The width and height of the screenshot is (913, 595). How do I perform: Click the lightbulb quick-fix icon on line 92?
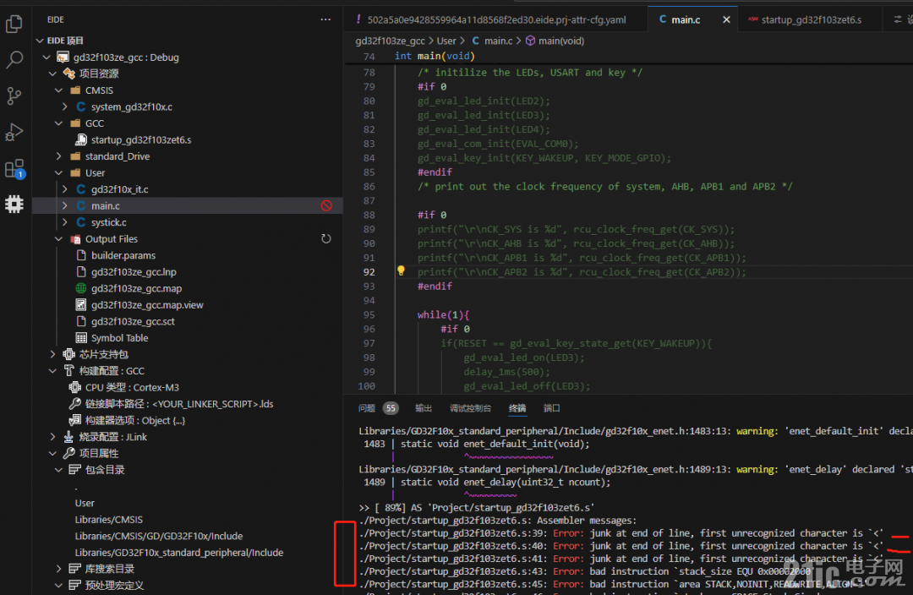click(401, 270)
